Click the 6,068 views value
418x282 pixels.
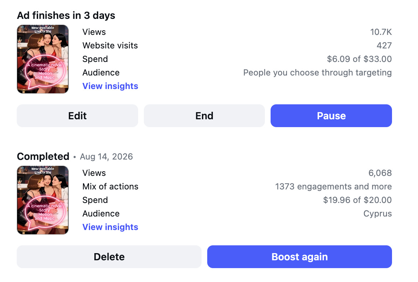[380, 173]
